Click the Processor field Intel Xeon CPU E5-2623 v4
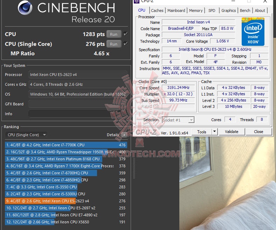276x230 pixels. click(77, 75)
